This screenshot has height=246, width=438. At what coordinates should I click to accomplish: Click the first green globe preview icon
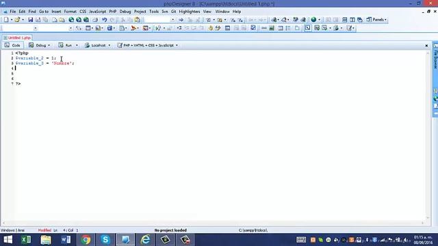click(x=71, y=20)
